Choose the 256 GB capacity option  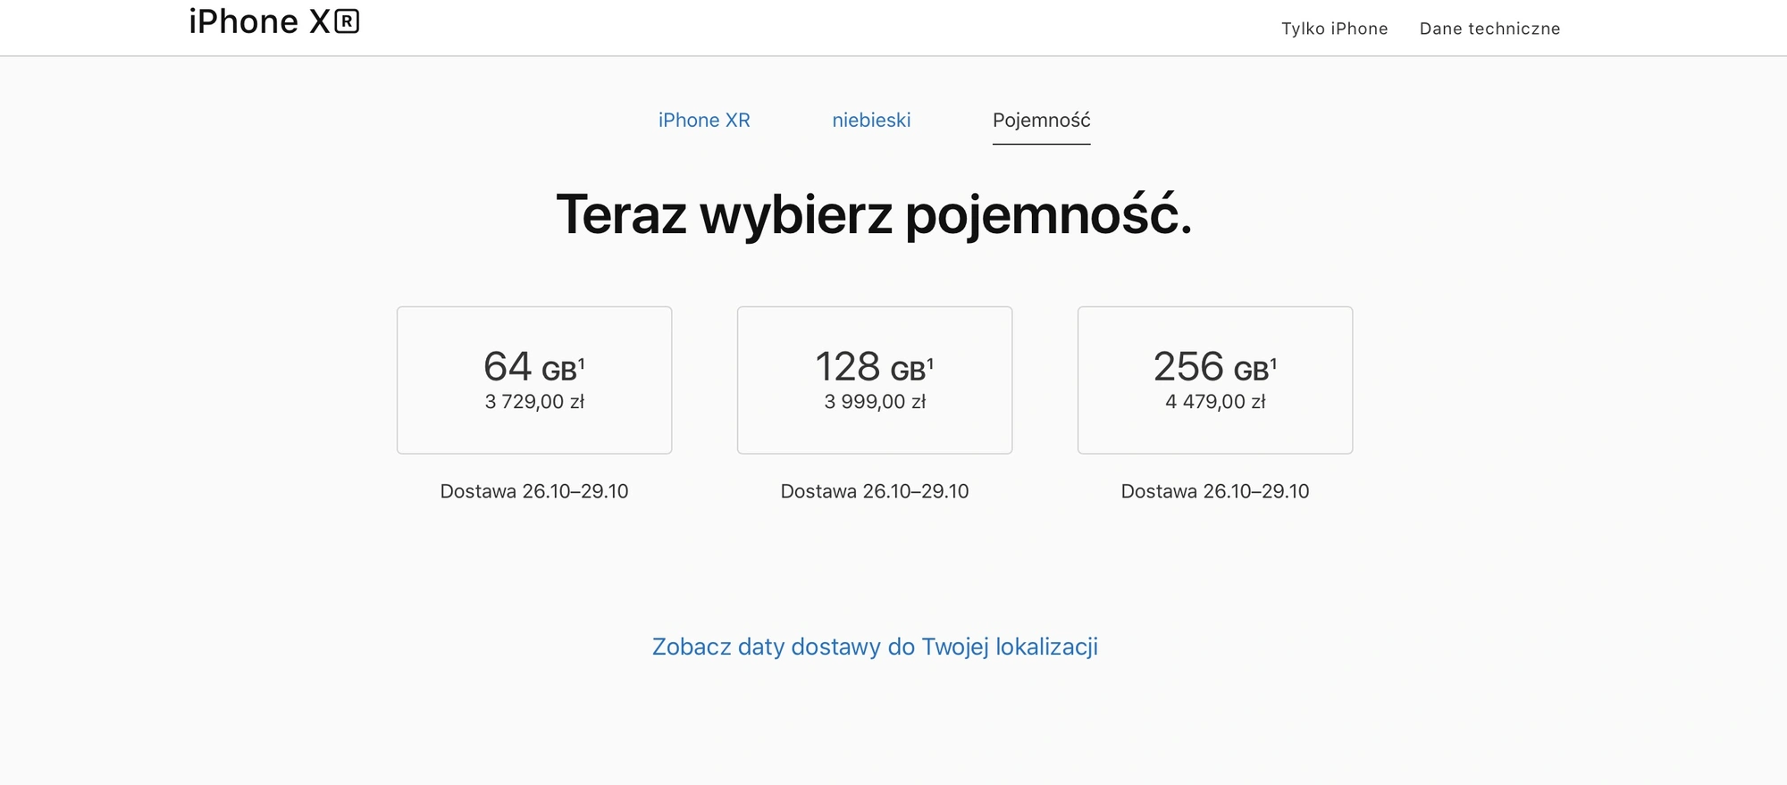[x=1215, y=380]
